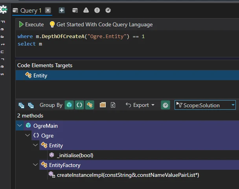Screen dimensions: 239x189
Task: Show warnings with the triangle icon
Action: coord(86,10)
